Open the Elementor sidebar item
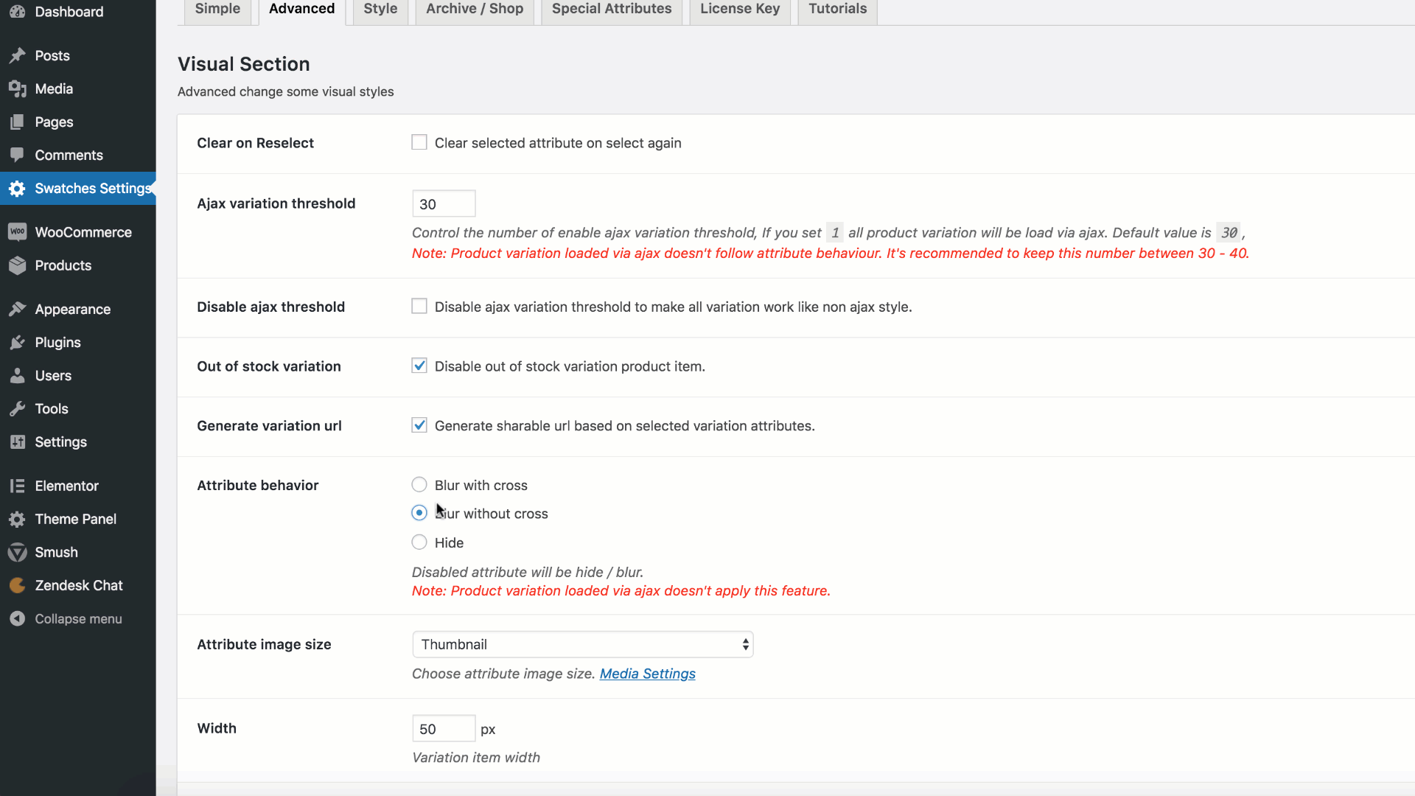1415x796 pixels. (x=66, y=486)
